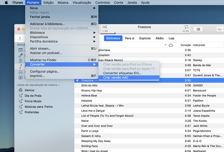
Task: Open Dia de Praia playlist
Action: pos(33,96)
